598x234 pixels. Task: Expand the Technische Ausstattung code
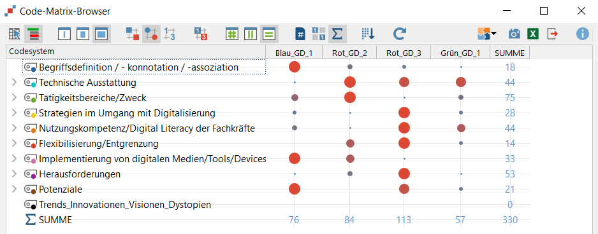point(15,82)
